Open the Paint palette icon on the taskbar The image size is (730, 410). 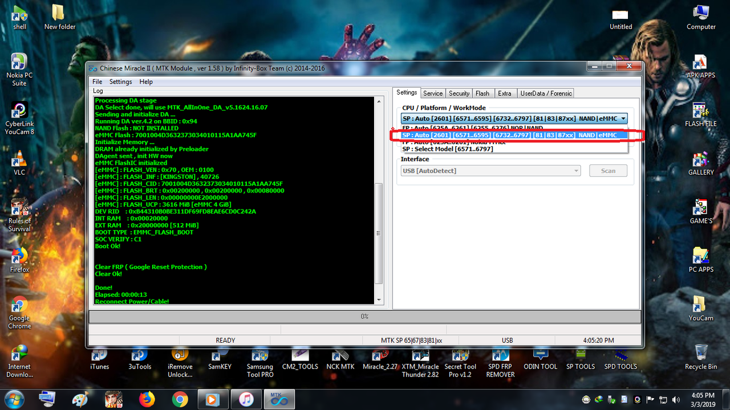click(x=80, y=399)
